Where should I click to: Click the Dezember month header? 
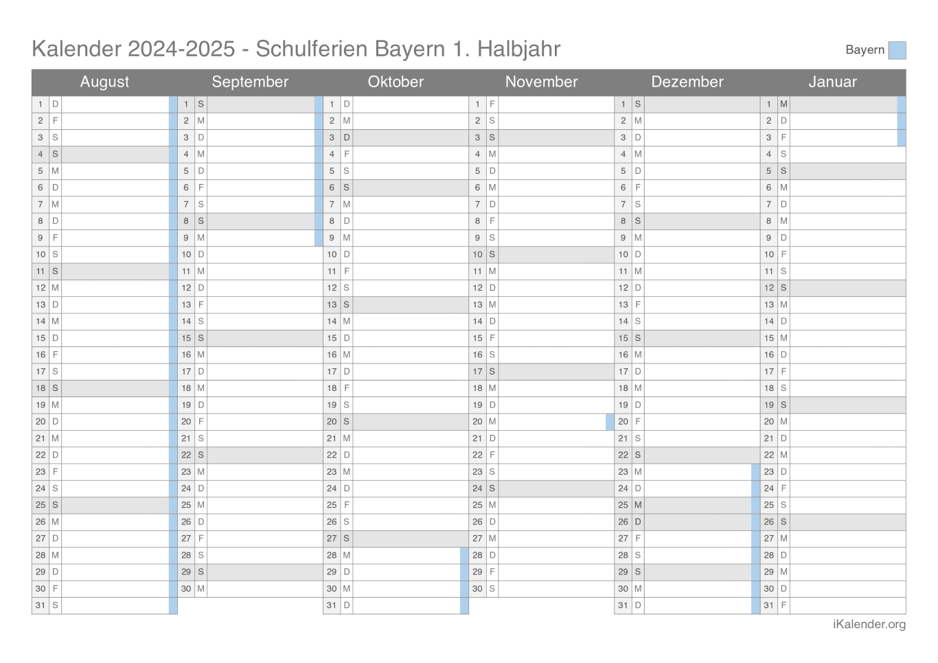(687, 82)
